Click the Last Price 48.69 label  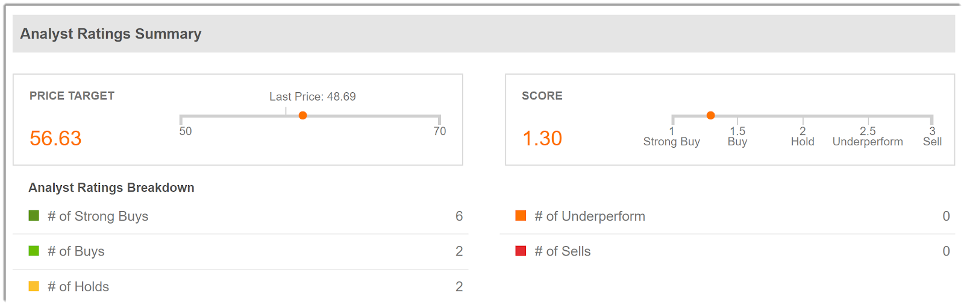pyautogui.click(x=313, y=96)
